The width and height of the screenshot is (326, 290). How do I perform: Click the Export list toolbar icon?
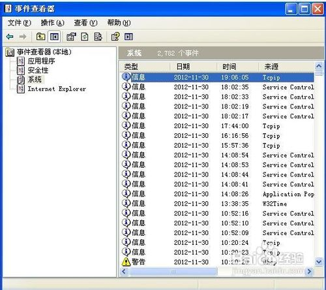click(x=98, y=37)
